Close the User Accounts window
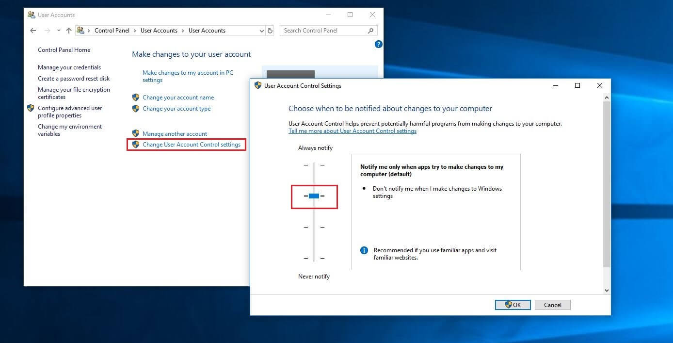The width and height of the screenshot is (673, 343). (x=372, y=15)
